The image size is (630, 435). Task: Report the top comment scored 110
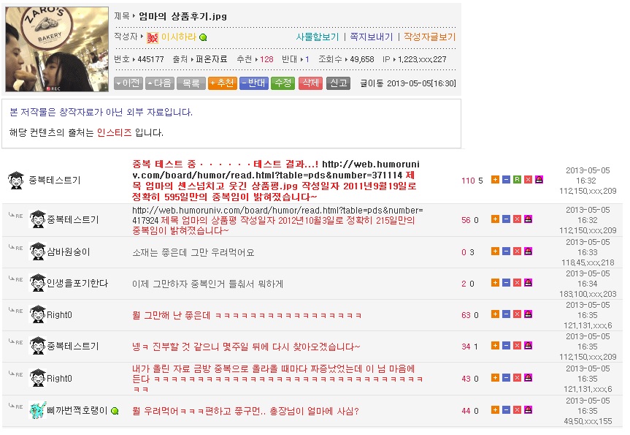pos(539,180)
